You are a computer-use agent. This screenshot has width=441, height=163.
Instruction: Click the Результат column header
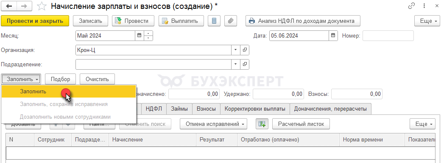coord(217,139)
